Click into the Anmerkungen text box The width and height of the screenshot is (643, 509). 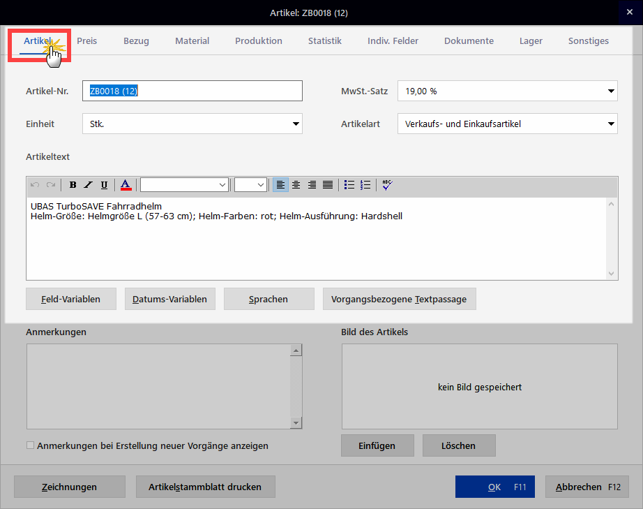pos(158,387)
